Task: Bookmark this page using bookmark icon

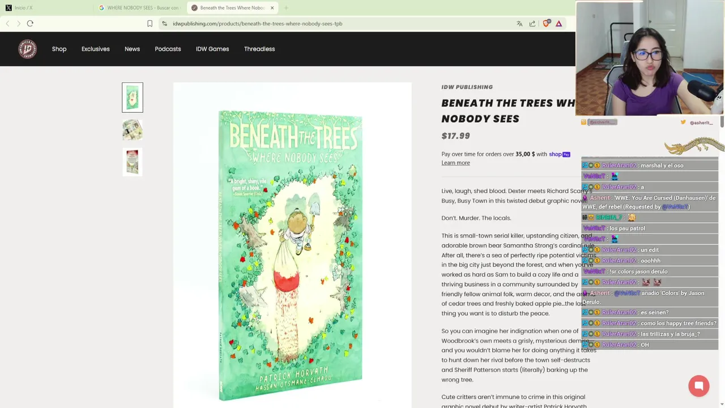Action: tap(150, 23)
